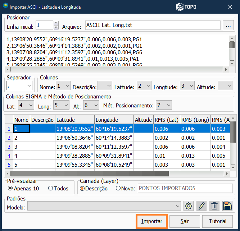Image resolution: width=240 pixels, height=231 pixels.
Task: Click the trash delete model icon
Action: point(214,206)
